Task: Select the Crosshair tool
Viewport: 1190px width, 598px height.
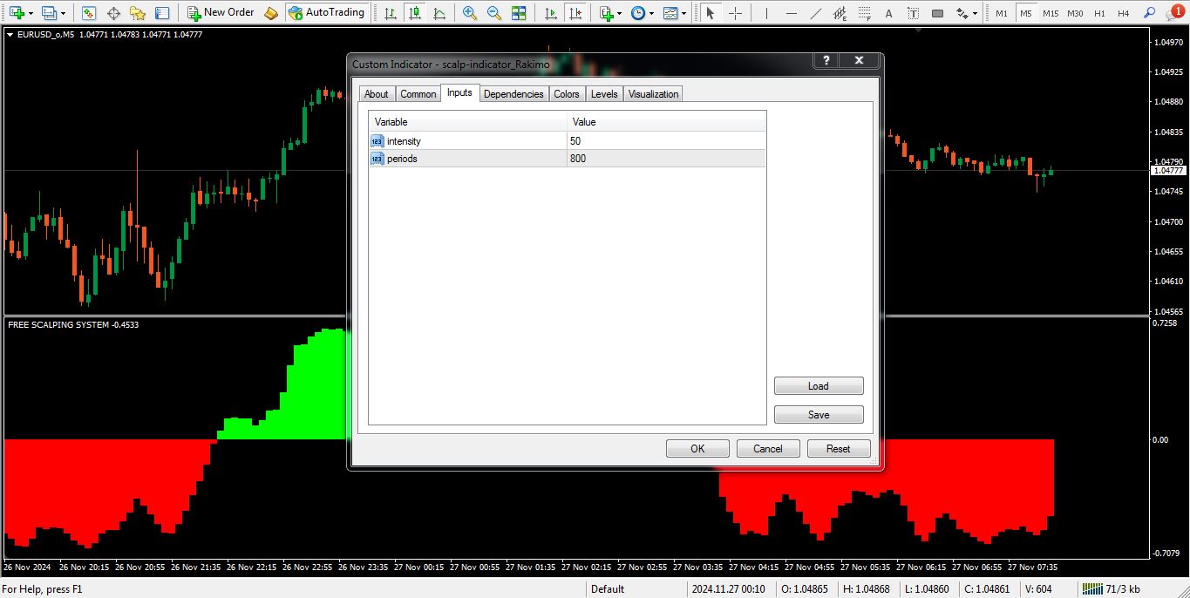Action: [x=736, y=13]
